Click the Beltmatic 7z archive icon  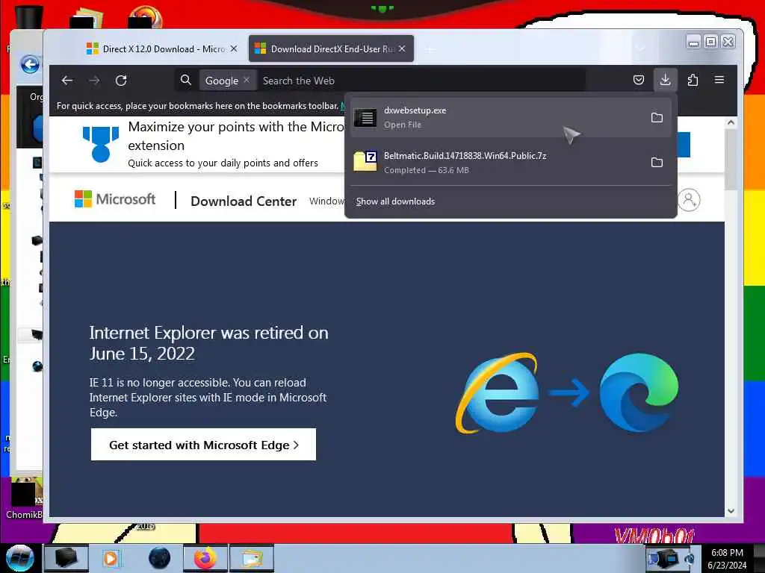click(365, 161)
